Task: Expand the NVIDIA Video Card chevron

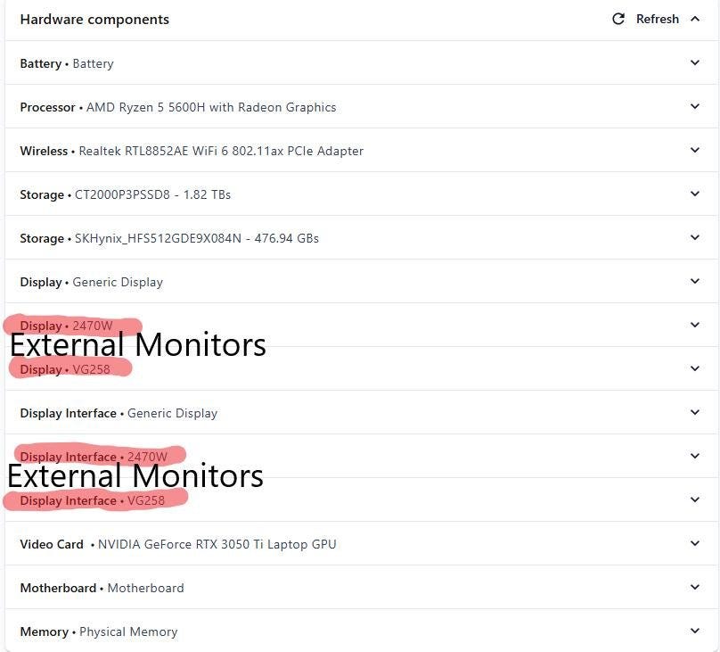Action: [695, 544]
